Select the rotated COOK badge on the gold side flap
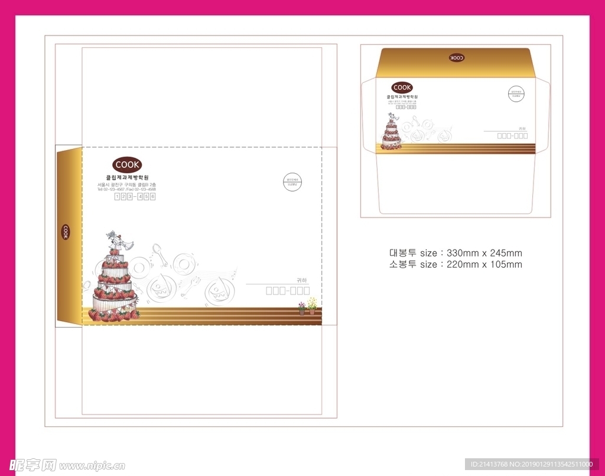 point(65,232)
